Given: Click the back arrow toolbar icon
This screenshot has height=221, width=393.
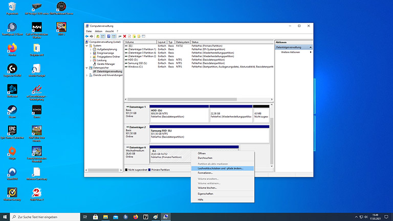Looking at the screenshot, I should point(87,36).
